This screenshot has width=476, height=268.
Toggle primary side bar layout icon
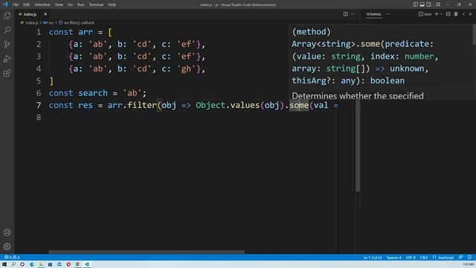[x=415, y=4]
